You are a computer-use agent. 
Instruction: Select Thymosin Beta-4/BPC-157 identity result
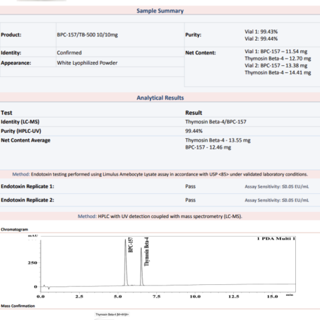(x=216, y=122)
